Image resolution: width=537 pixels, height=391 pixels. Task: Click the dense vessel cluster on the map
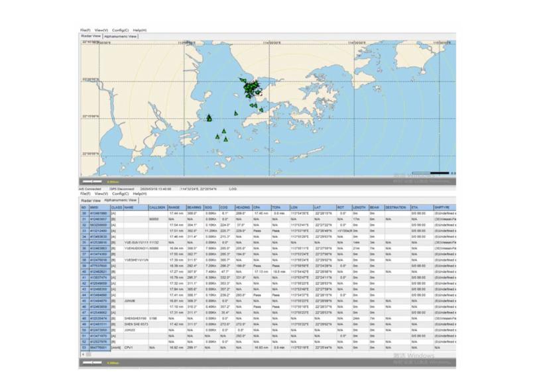(251, 89)
